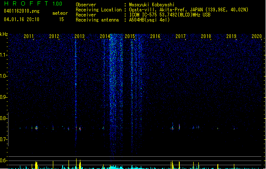Click the 1.1 kHz axis label
Viewport: 266px width, 169px height.
coord(3,55)
